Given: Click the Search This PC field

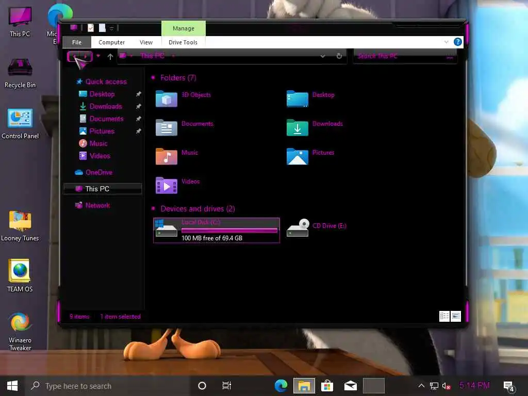Looking at the screenshot, I should click(x=405, y=56).
